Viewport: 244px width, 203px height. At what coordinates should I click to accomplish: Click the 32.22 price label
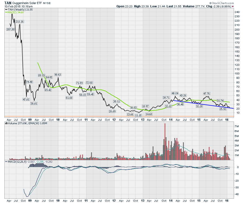pos(168,106)
